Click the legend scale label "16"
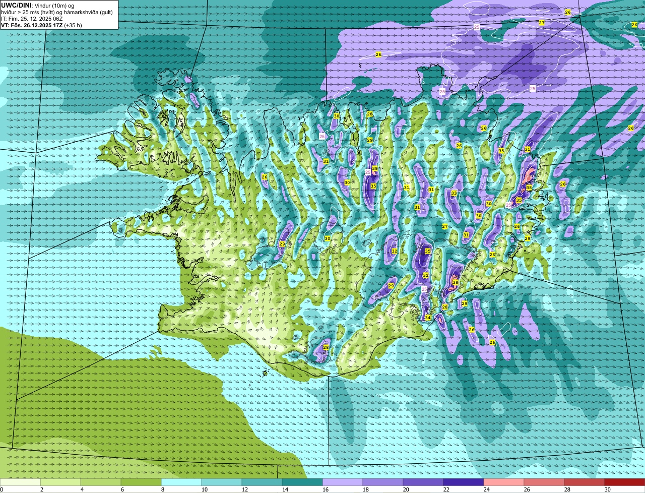 (326, 489)
